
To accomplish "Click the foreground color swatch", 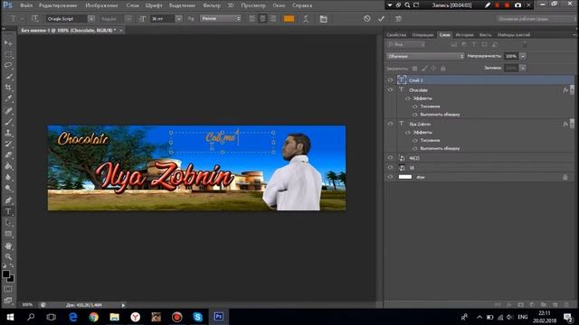I will click(5, 274).
